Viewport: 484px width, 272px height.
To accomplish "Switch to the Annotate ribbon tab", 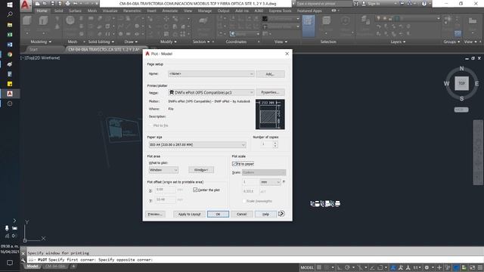I will point(170,11).
